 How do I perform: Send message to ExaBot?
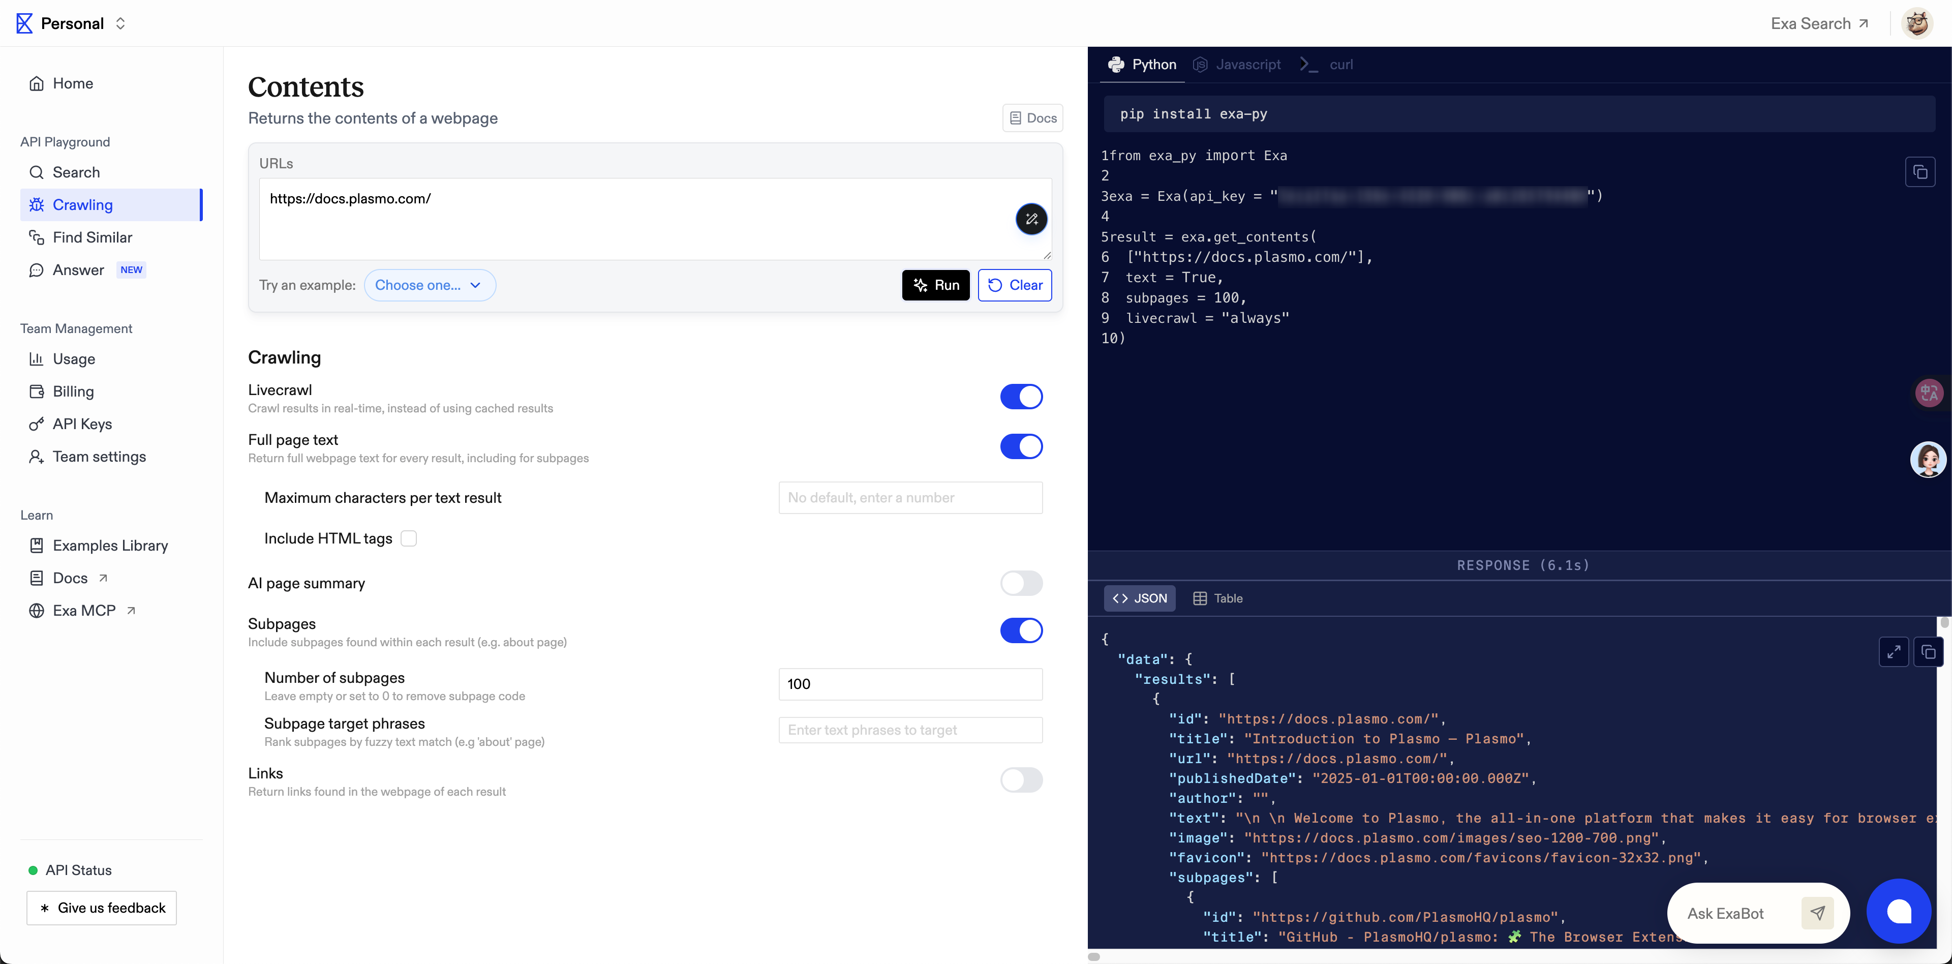1817,913
